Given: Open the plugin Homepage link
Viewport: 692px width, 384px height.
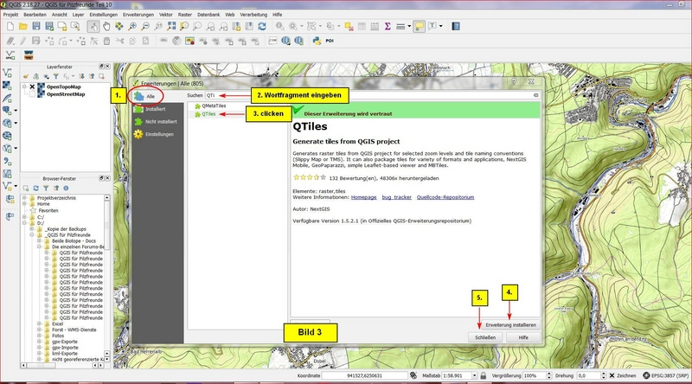Looking at the screenshot, I should pos(363,197).
